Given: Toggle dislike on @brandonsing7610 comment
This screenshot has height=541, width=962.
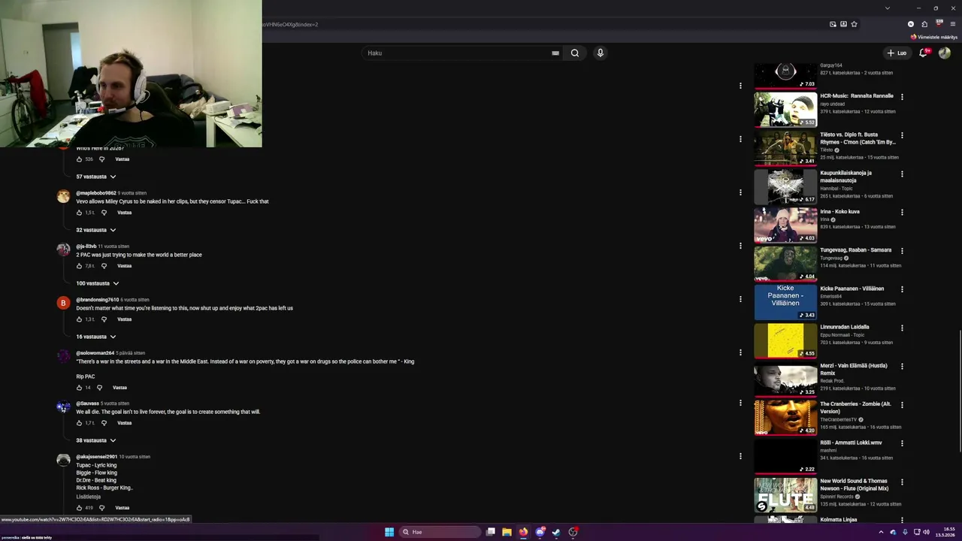Looking at the screenshot, I should click(x=104, y=319).
